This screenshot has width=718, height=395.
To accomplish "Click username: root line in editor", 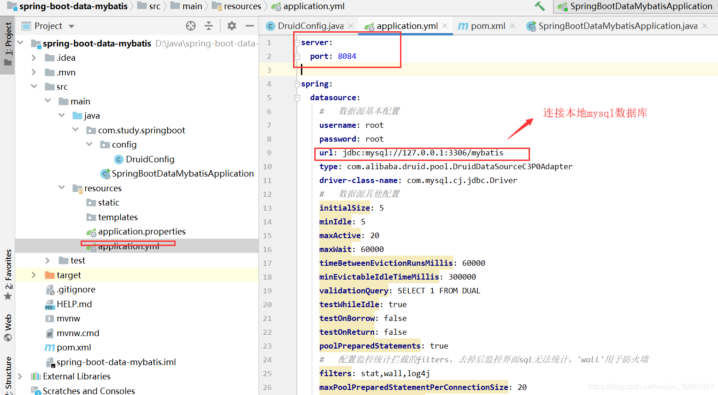I will [x=351, y=125].
